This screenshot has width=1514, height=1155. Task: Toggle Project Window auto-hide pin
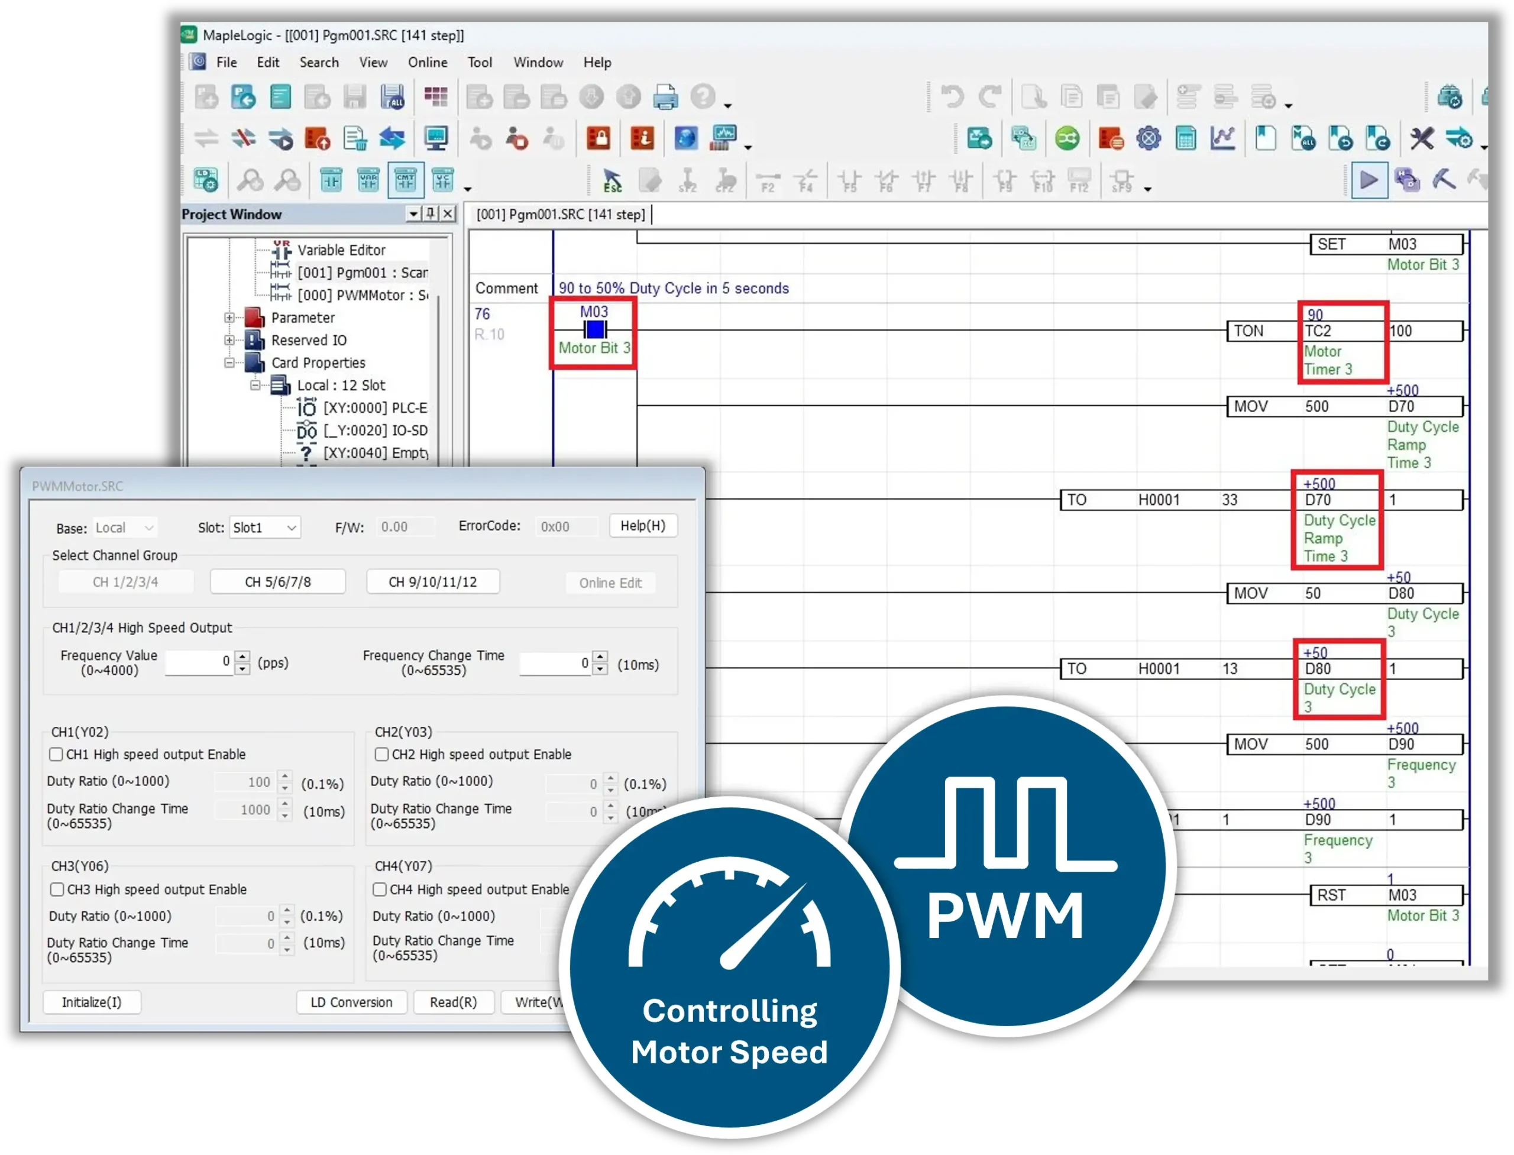point(431,214)
